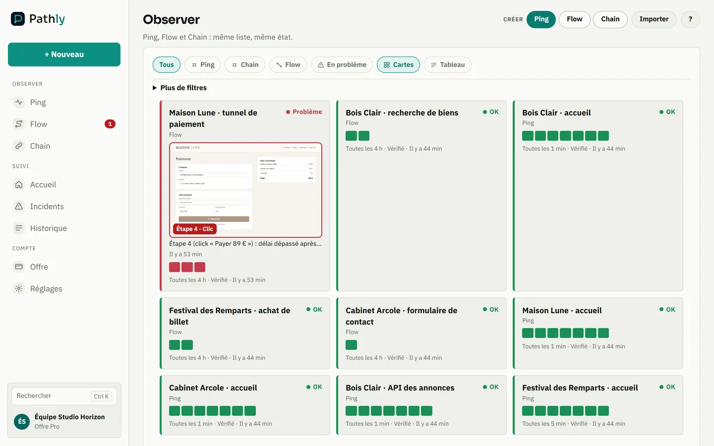The image size is (714, 446).
Task: Filter list by Chain type
Action: coord(245,65)
